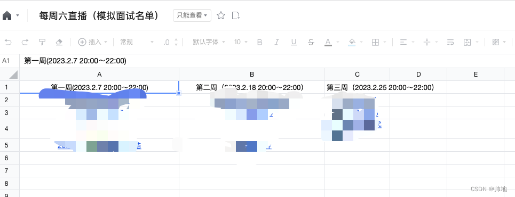The image size is (515, 197).
Task: Click the add-to-folder document icon
Action: point(236,15)
